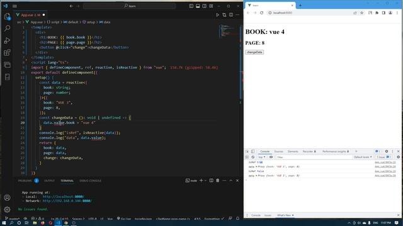Image resolution: width=403 pixels, height=226 pixels.
Task: Click the errors and warnings status bar indicator
Action: point(38,219)
